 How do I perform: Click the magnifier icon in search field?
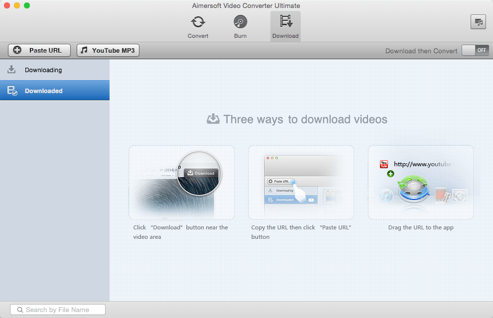(x=20, y=310)
